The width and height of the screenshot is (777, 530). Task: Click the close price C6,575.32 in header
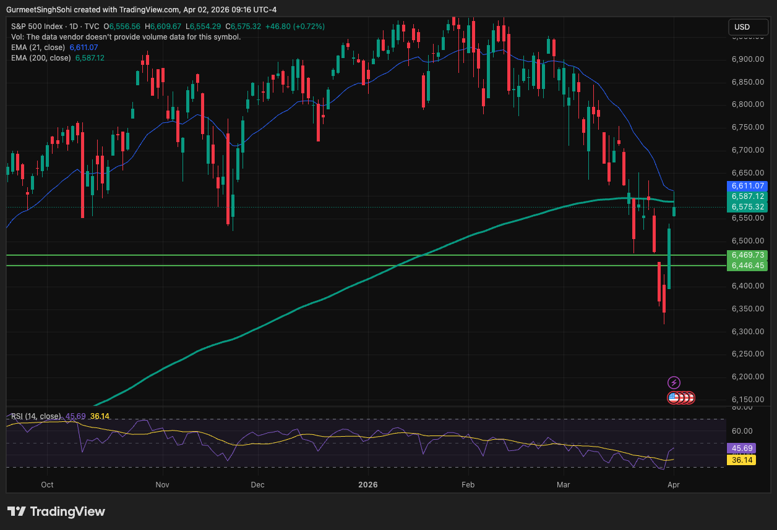[244, 27]
